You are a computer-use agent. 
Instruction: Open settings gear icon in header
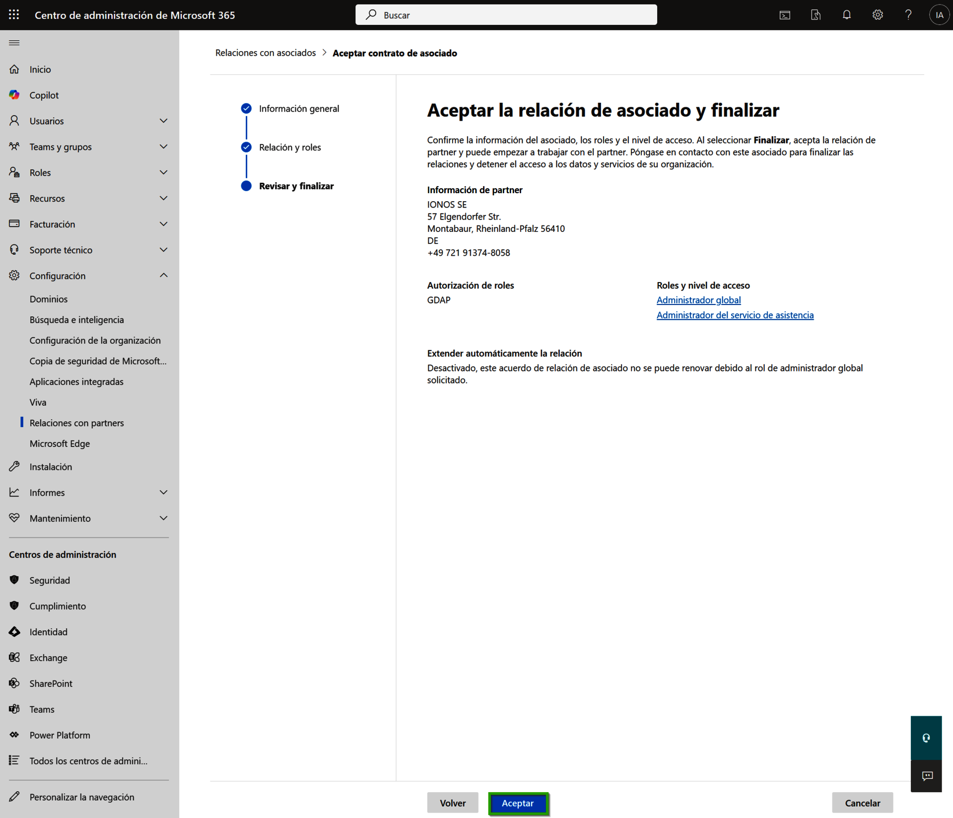(x=878, y=15)
